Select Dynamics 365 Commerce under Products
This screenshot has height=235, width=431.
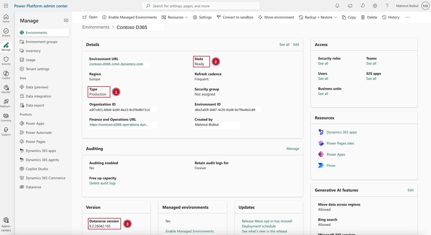click(x=44, y=178)
